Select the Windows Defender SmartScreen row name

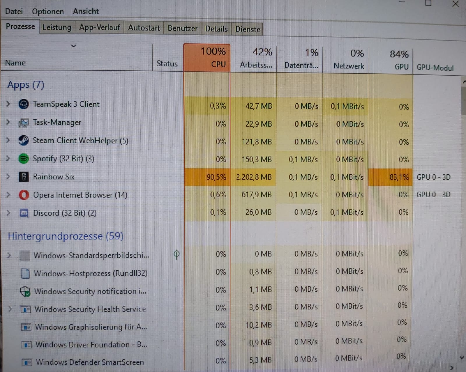click(x=90, y=362)
